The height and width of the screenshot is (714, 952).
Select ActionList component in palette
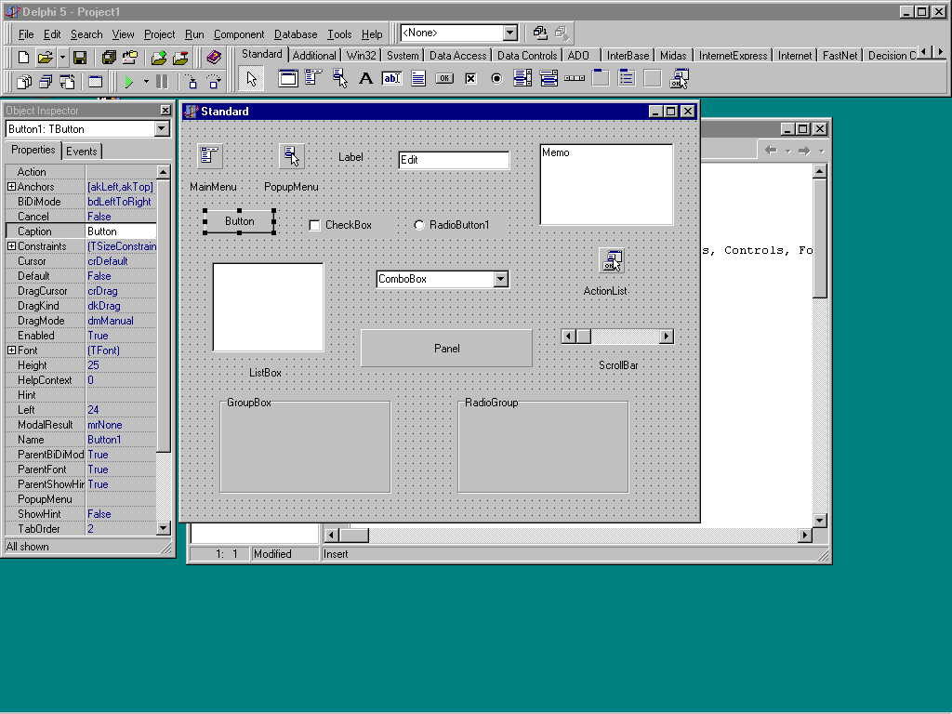[x=680, y=78]
